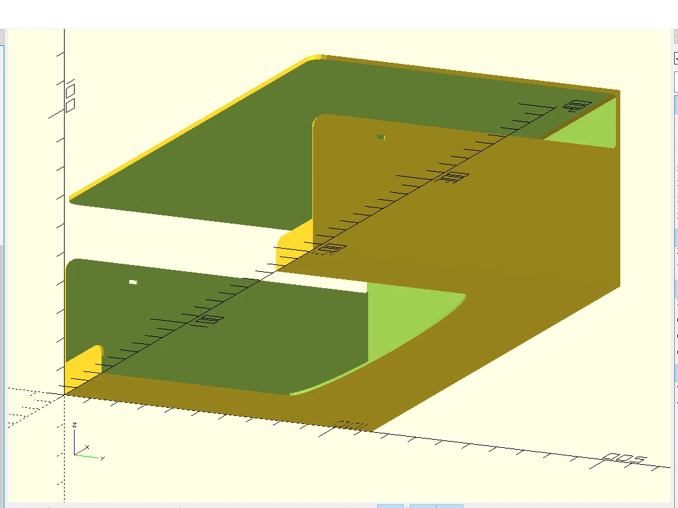678x508 pixels.
Task: Click the small green highlighted face on the upper shelf
Action: 381,137
